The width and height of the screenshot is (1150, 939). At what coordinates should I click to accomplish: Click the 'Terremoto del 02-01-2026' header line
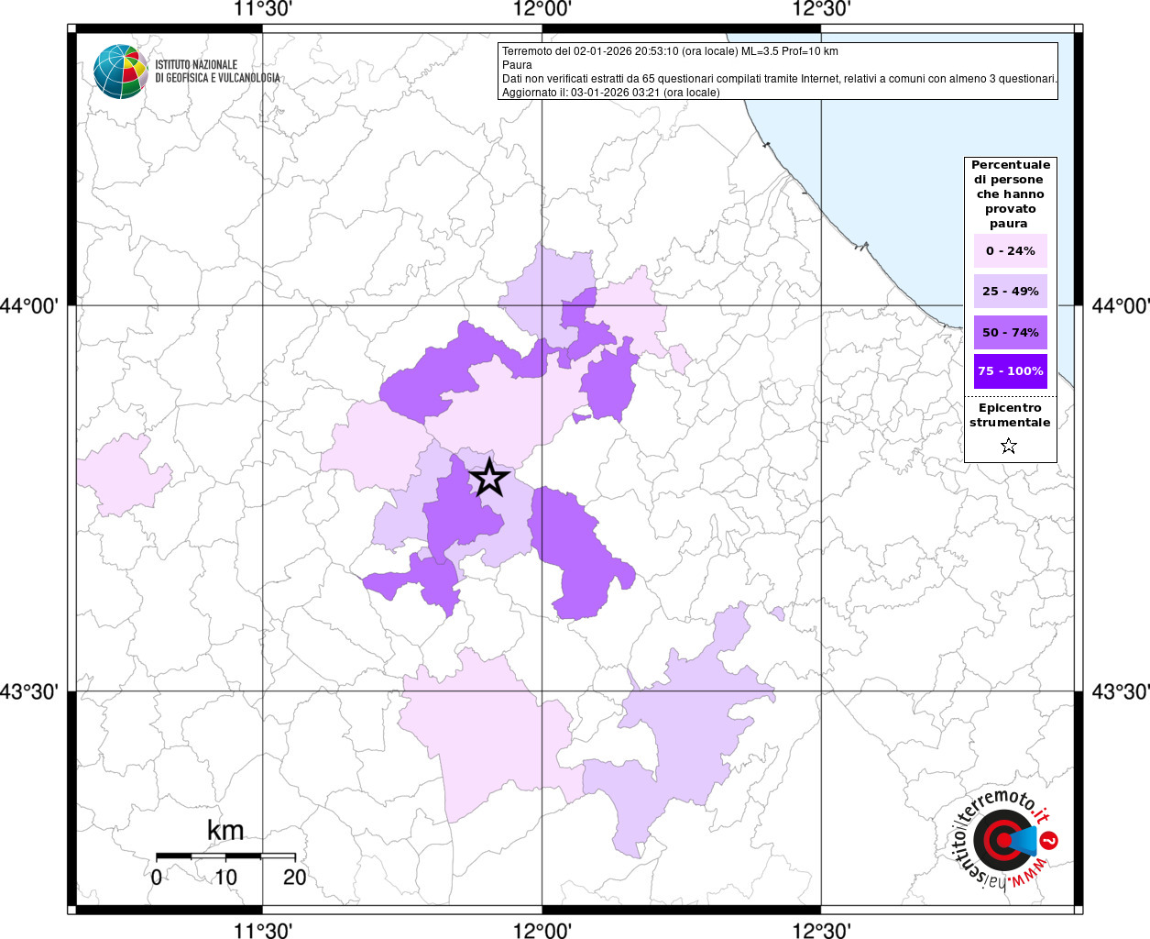670,51
